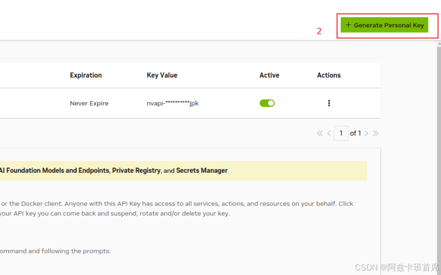Go to next page with right chevron
This screenshot has width=441, height=275.
[x=366, y=133]
